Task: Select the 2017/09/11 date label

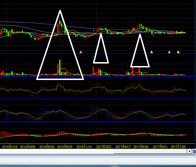Action: tap(160, 147)
